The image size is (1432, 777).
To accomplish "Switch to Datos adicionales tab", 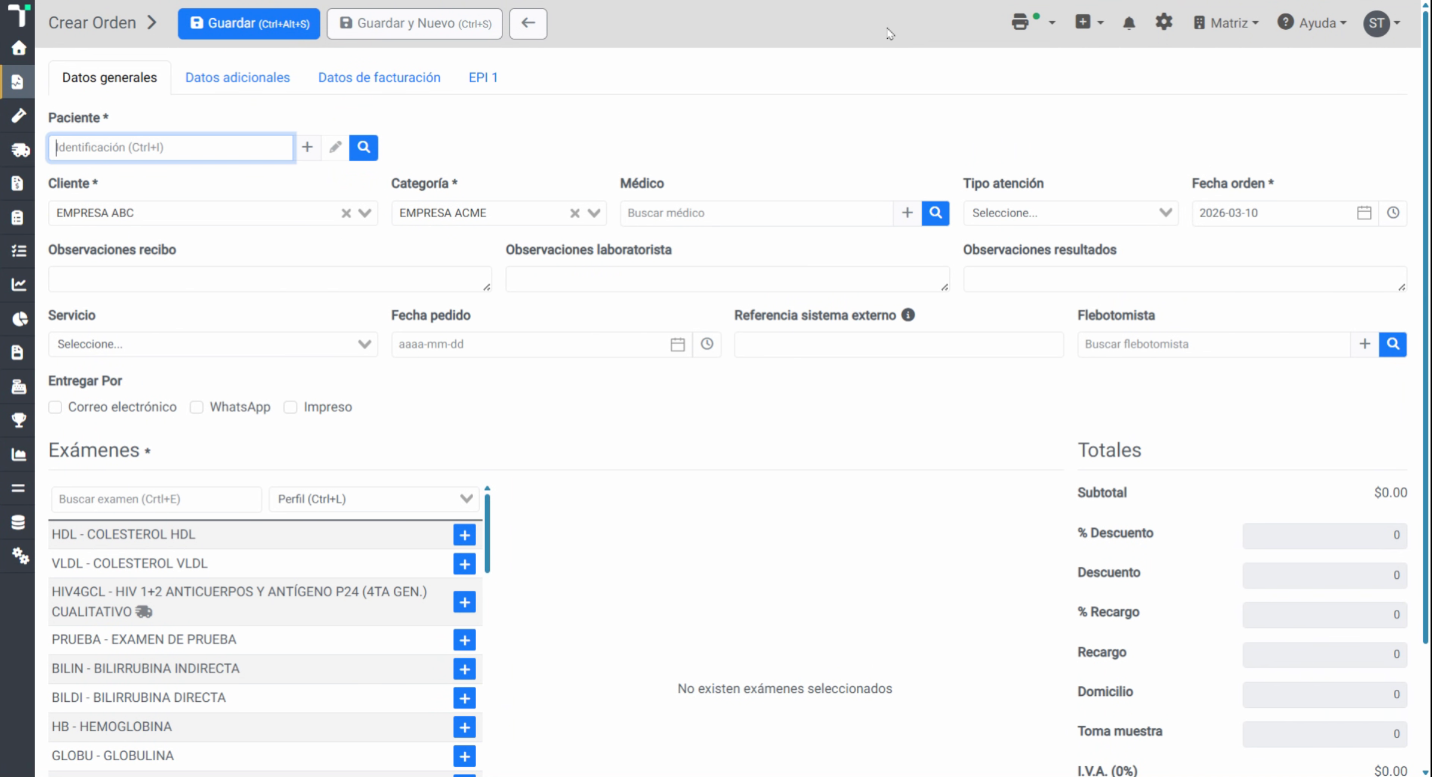I will [x=237, y=78].
